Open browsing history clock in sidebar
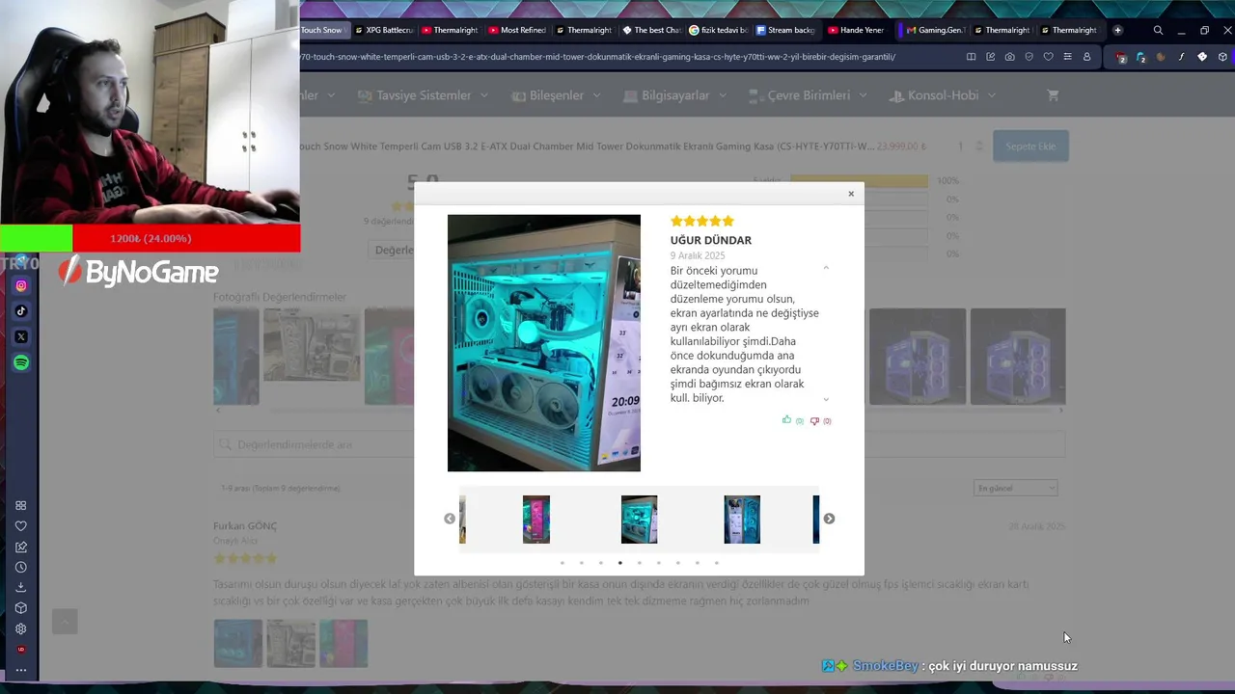The image size is (1235, 694). (x=21, y=567)
